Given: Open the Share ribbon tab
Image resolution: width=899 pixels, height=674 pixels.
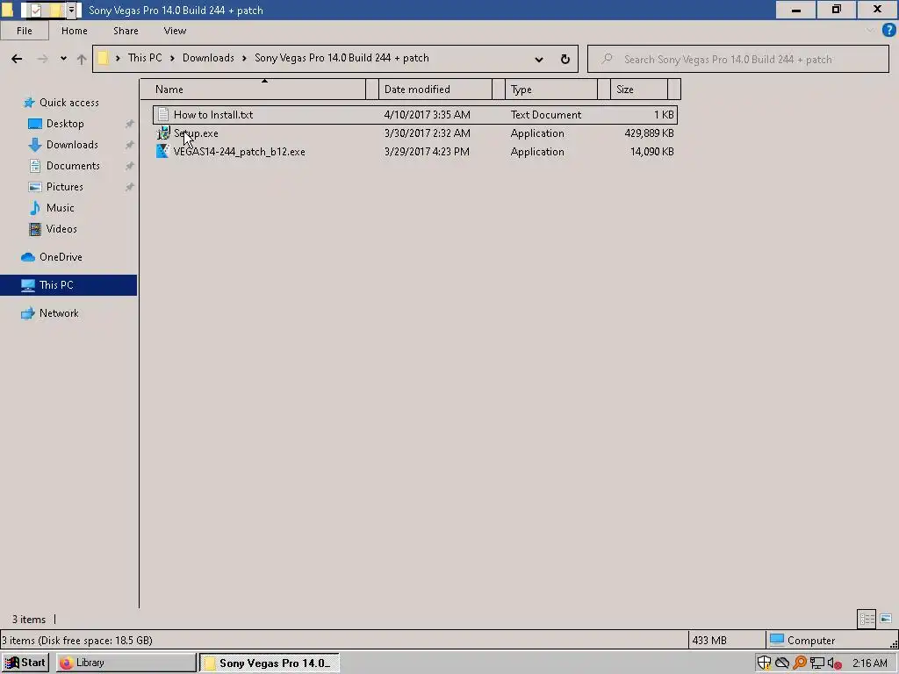Looking at the screenshot, I should pos(126,31).
